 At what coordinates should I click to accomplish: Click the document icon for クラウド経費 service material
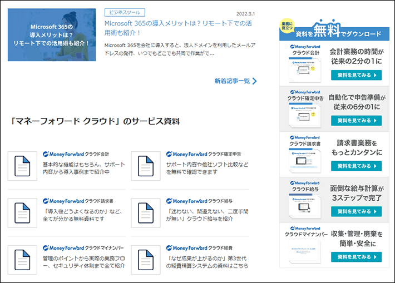click(146, 260)
